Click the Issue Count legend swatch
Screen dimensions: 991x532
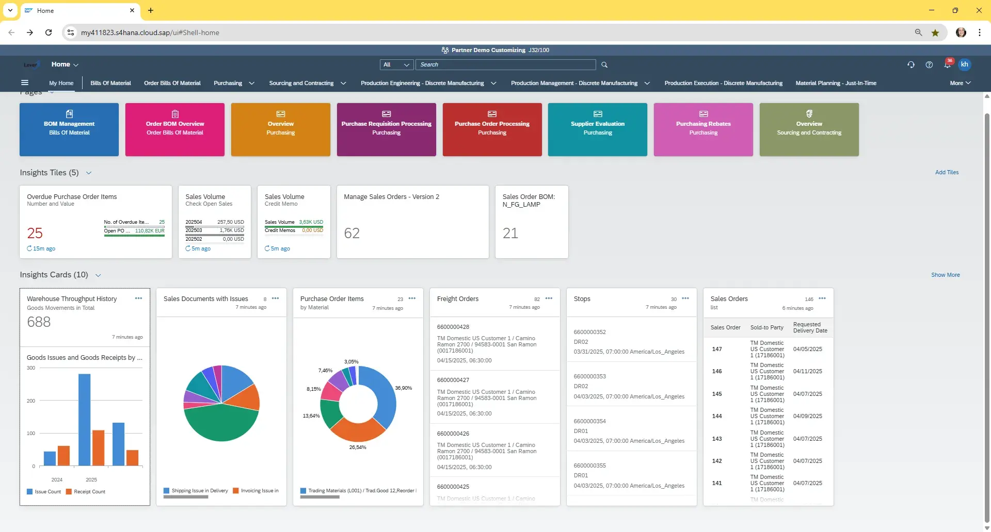pyautogui.click(x=29, y=492)
